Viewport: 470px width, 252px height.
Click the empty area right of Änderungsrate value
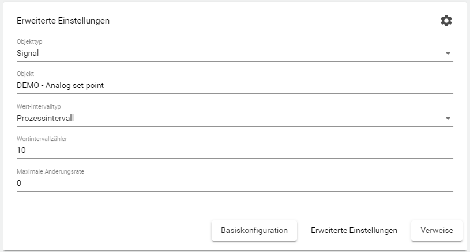(231, 184)
